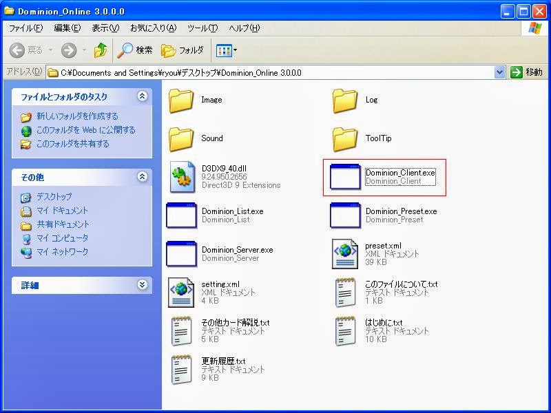
Task: Open the Image folder icon
Action: click(181, 100)
